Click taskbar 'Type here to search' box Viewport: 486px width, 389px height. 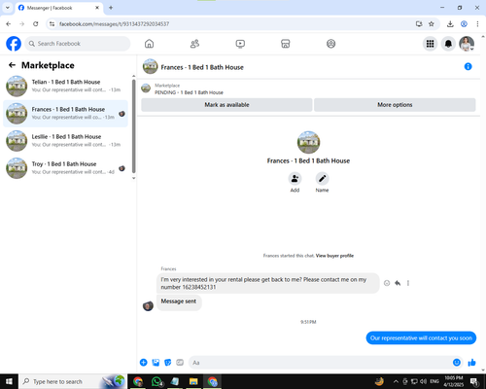(x=73, y=381)
